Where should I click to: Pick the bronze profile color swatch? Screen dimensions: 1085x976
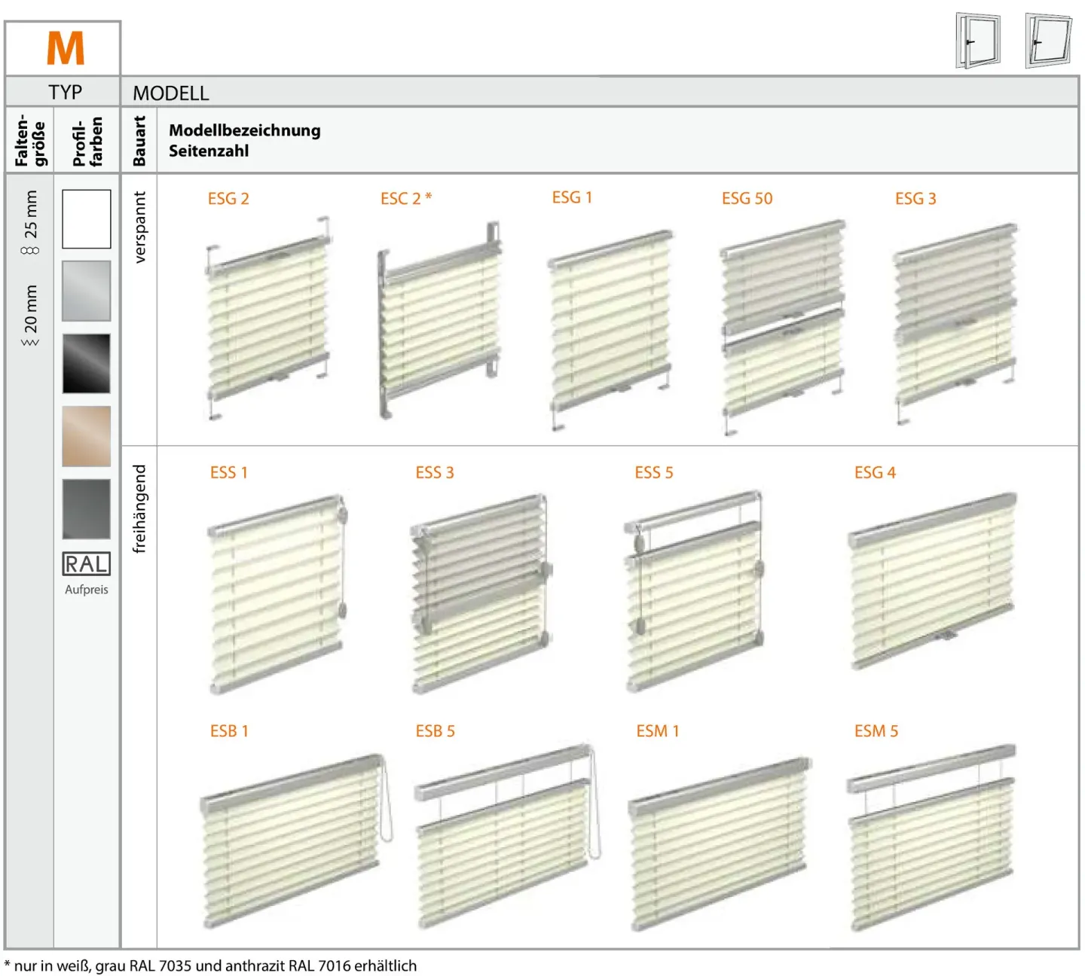pyautogui.click(x=86, y=436)
